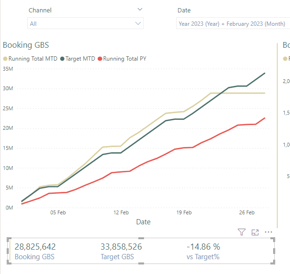This screenshot has width=290, height=274.
Task: Click the -14.86 % vs Target value
Action: (x=203, y=247)
